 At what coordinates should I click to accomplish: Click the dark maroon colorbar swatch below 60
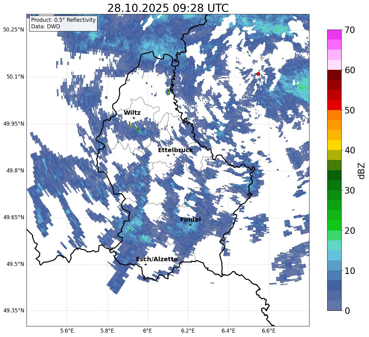tap(334, 75)
